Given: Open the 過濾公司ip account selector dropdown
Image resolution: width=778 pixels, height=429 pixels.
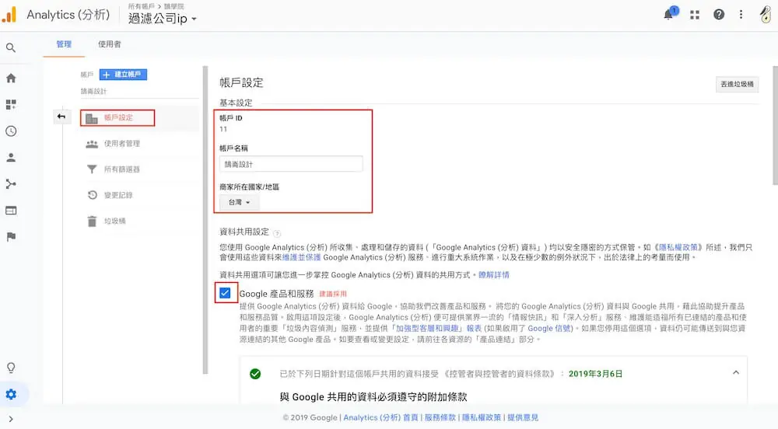Looking at the screenshot, I should pos(163,19).
